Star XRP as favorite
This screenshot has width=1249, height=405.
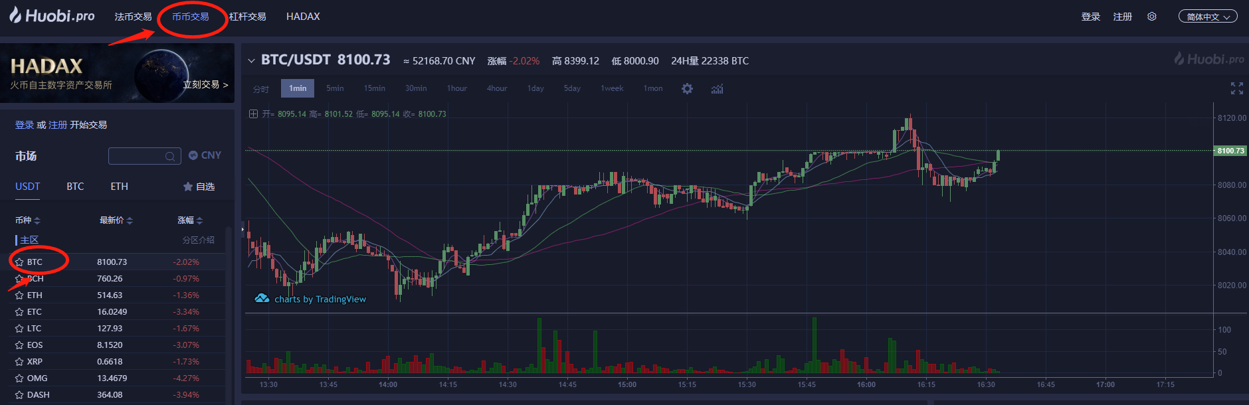19,362
